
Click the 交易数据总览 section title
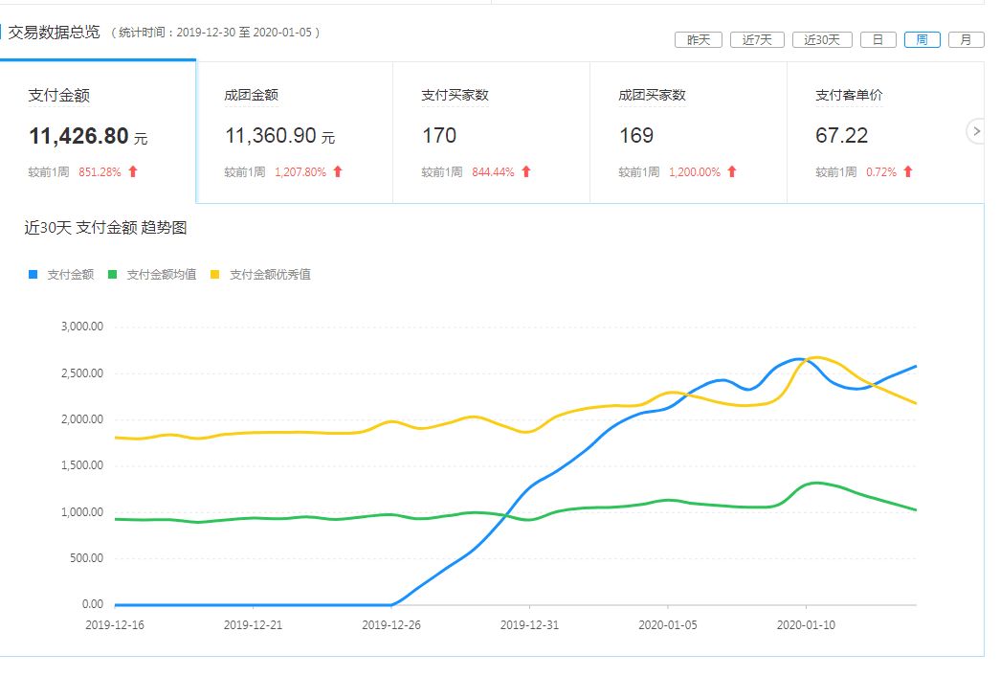point(55,32)
